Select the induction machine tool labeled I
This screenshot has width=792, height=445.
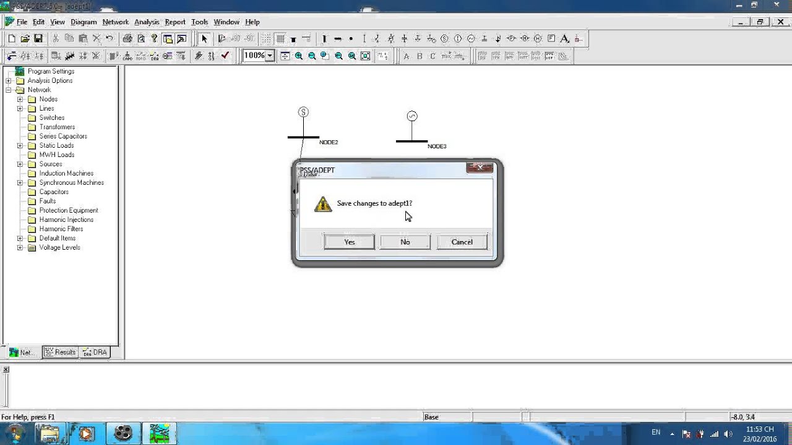pyautogui.click(x=457, y=38)
